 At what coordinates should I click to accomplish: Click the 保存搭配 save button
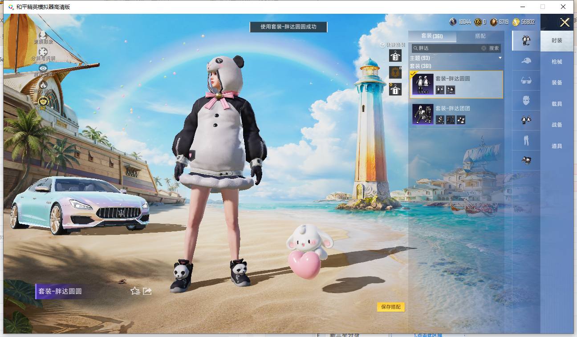[x=391, y=307]
